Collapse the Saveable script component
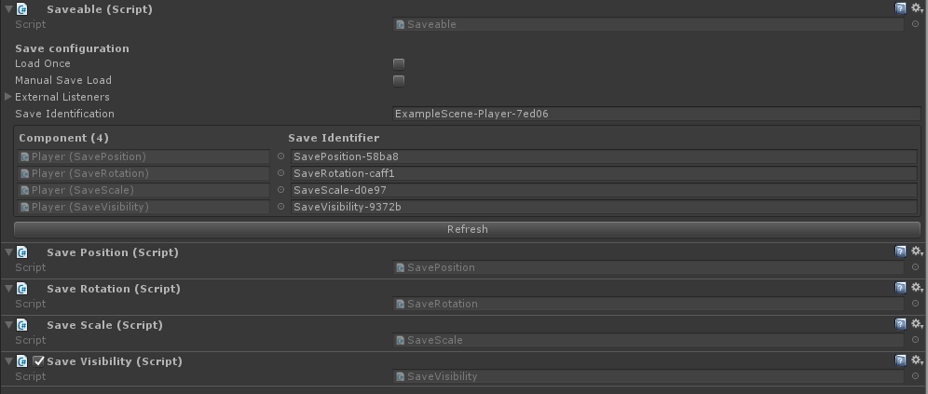 7,9
